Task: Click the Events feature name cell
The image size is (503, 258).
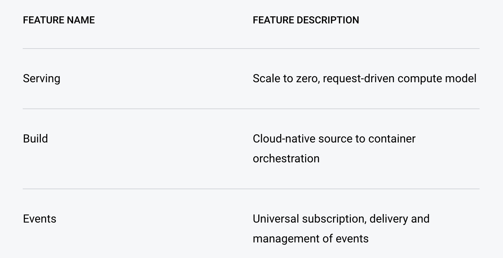Action: 40,219
